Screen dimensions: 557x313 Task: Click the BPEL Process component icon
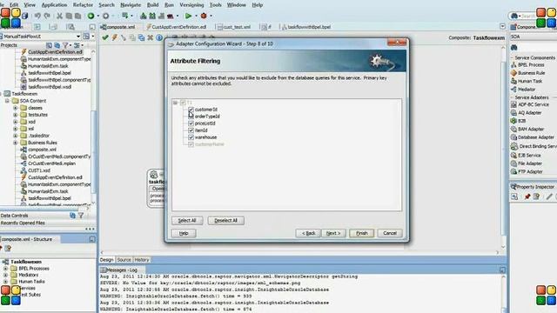[513, 65]
